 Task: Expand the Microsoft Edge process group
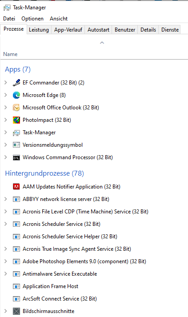click(x=6, y=95)
